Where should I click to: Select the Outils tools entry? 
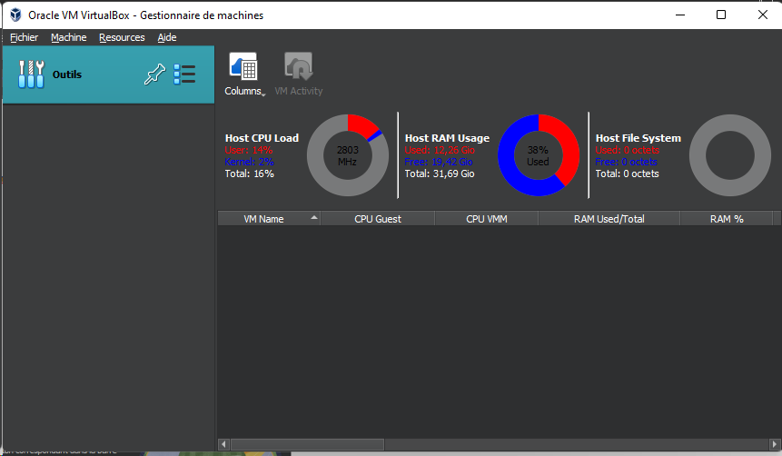coord(109,74)
